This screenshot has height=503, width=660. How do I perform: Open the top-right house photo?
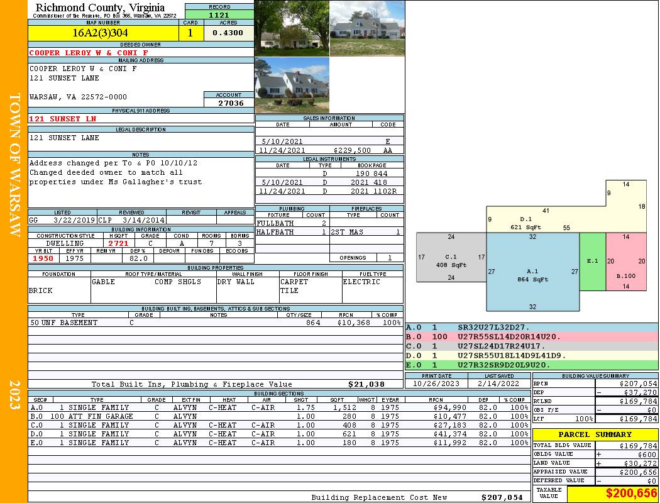367,28
